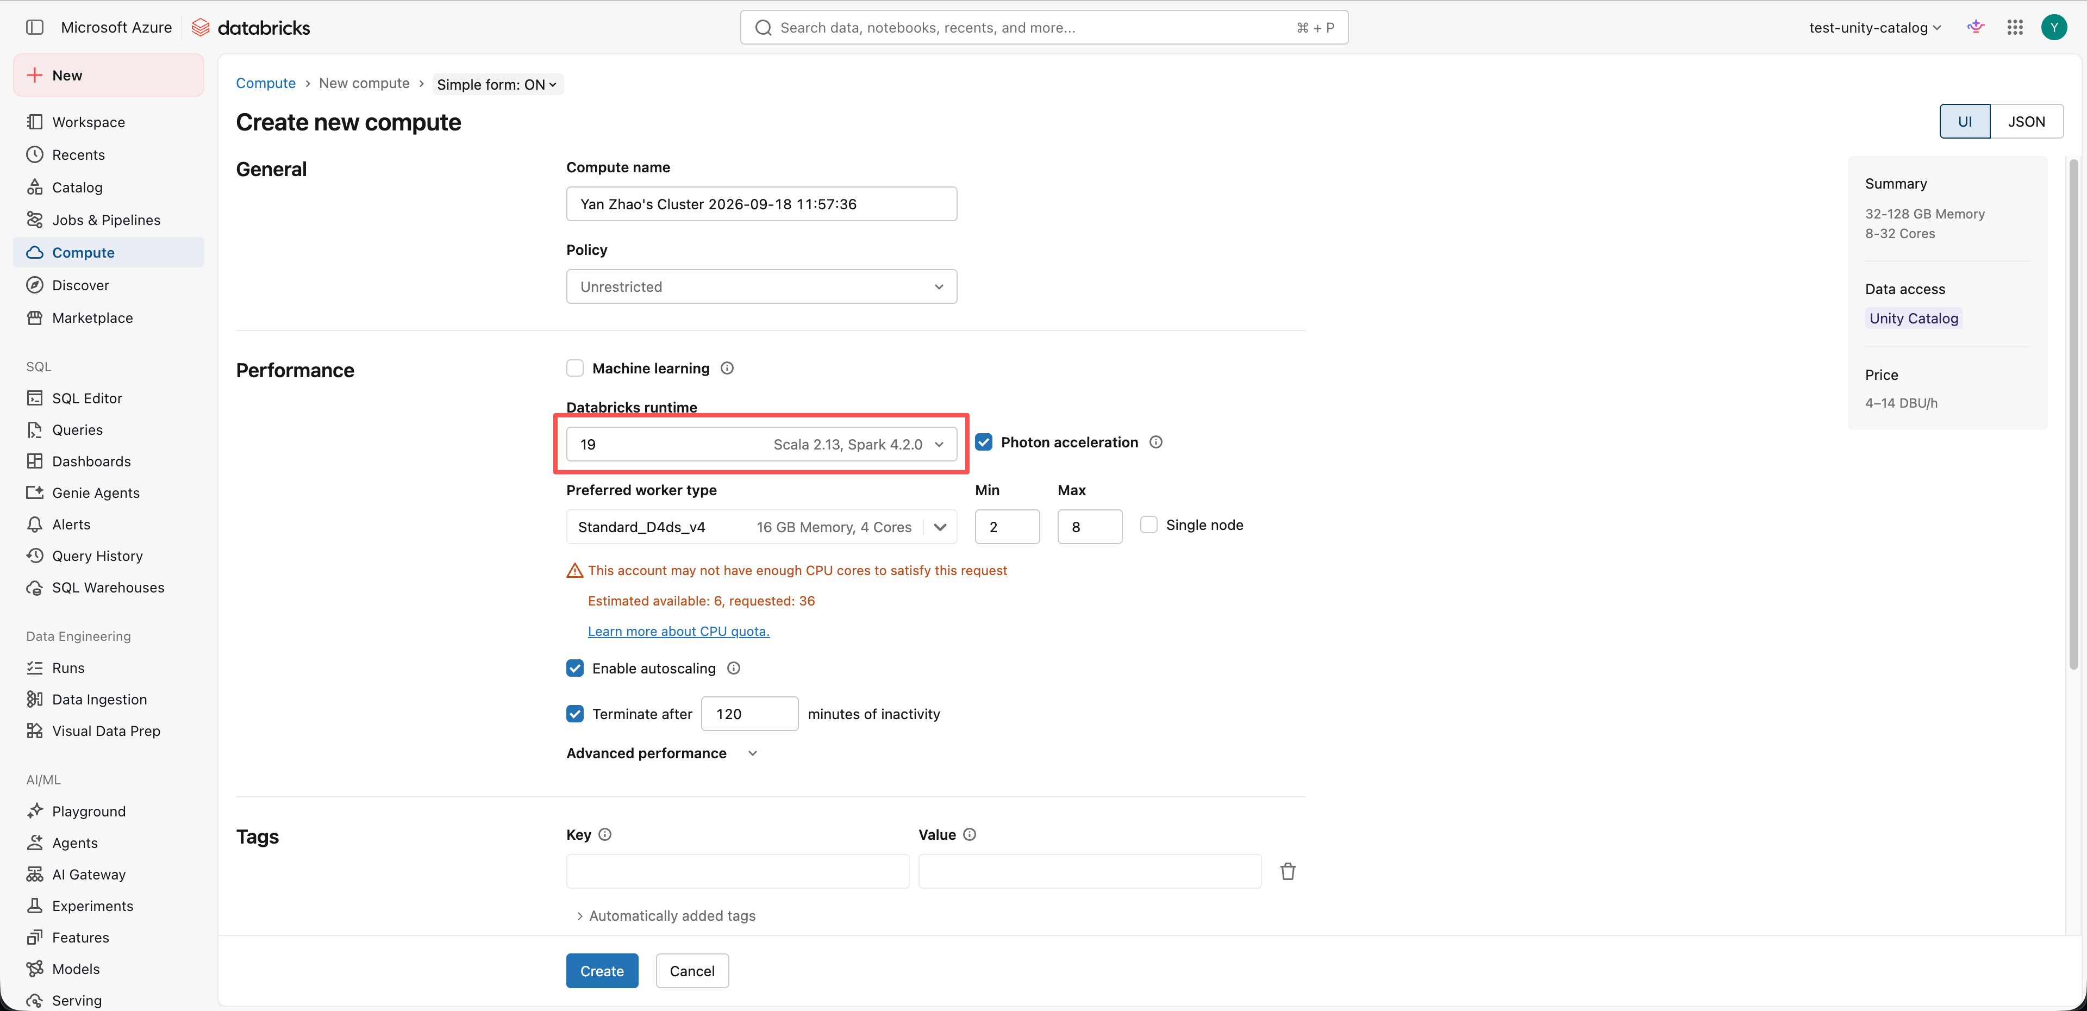Screen dimensions: 2087x1011
Task: Click the Terminate after minutes field
Action: (749, 714)
